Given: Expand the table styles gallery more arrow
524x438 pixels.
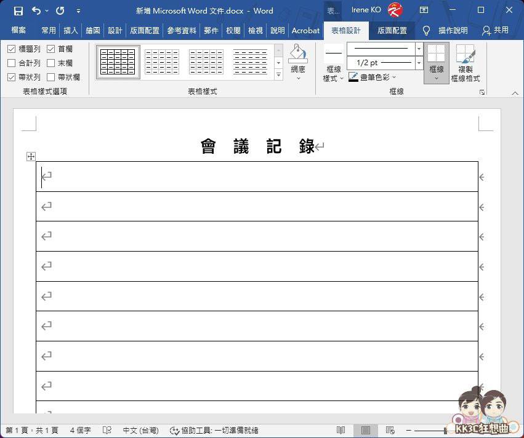Looking at the screenshot, I should click(278, 75).
